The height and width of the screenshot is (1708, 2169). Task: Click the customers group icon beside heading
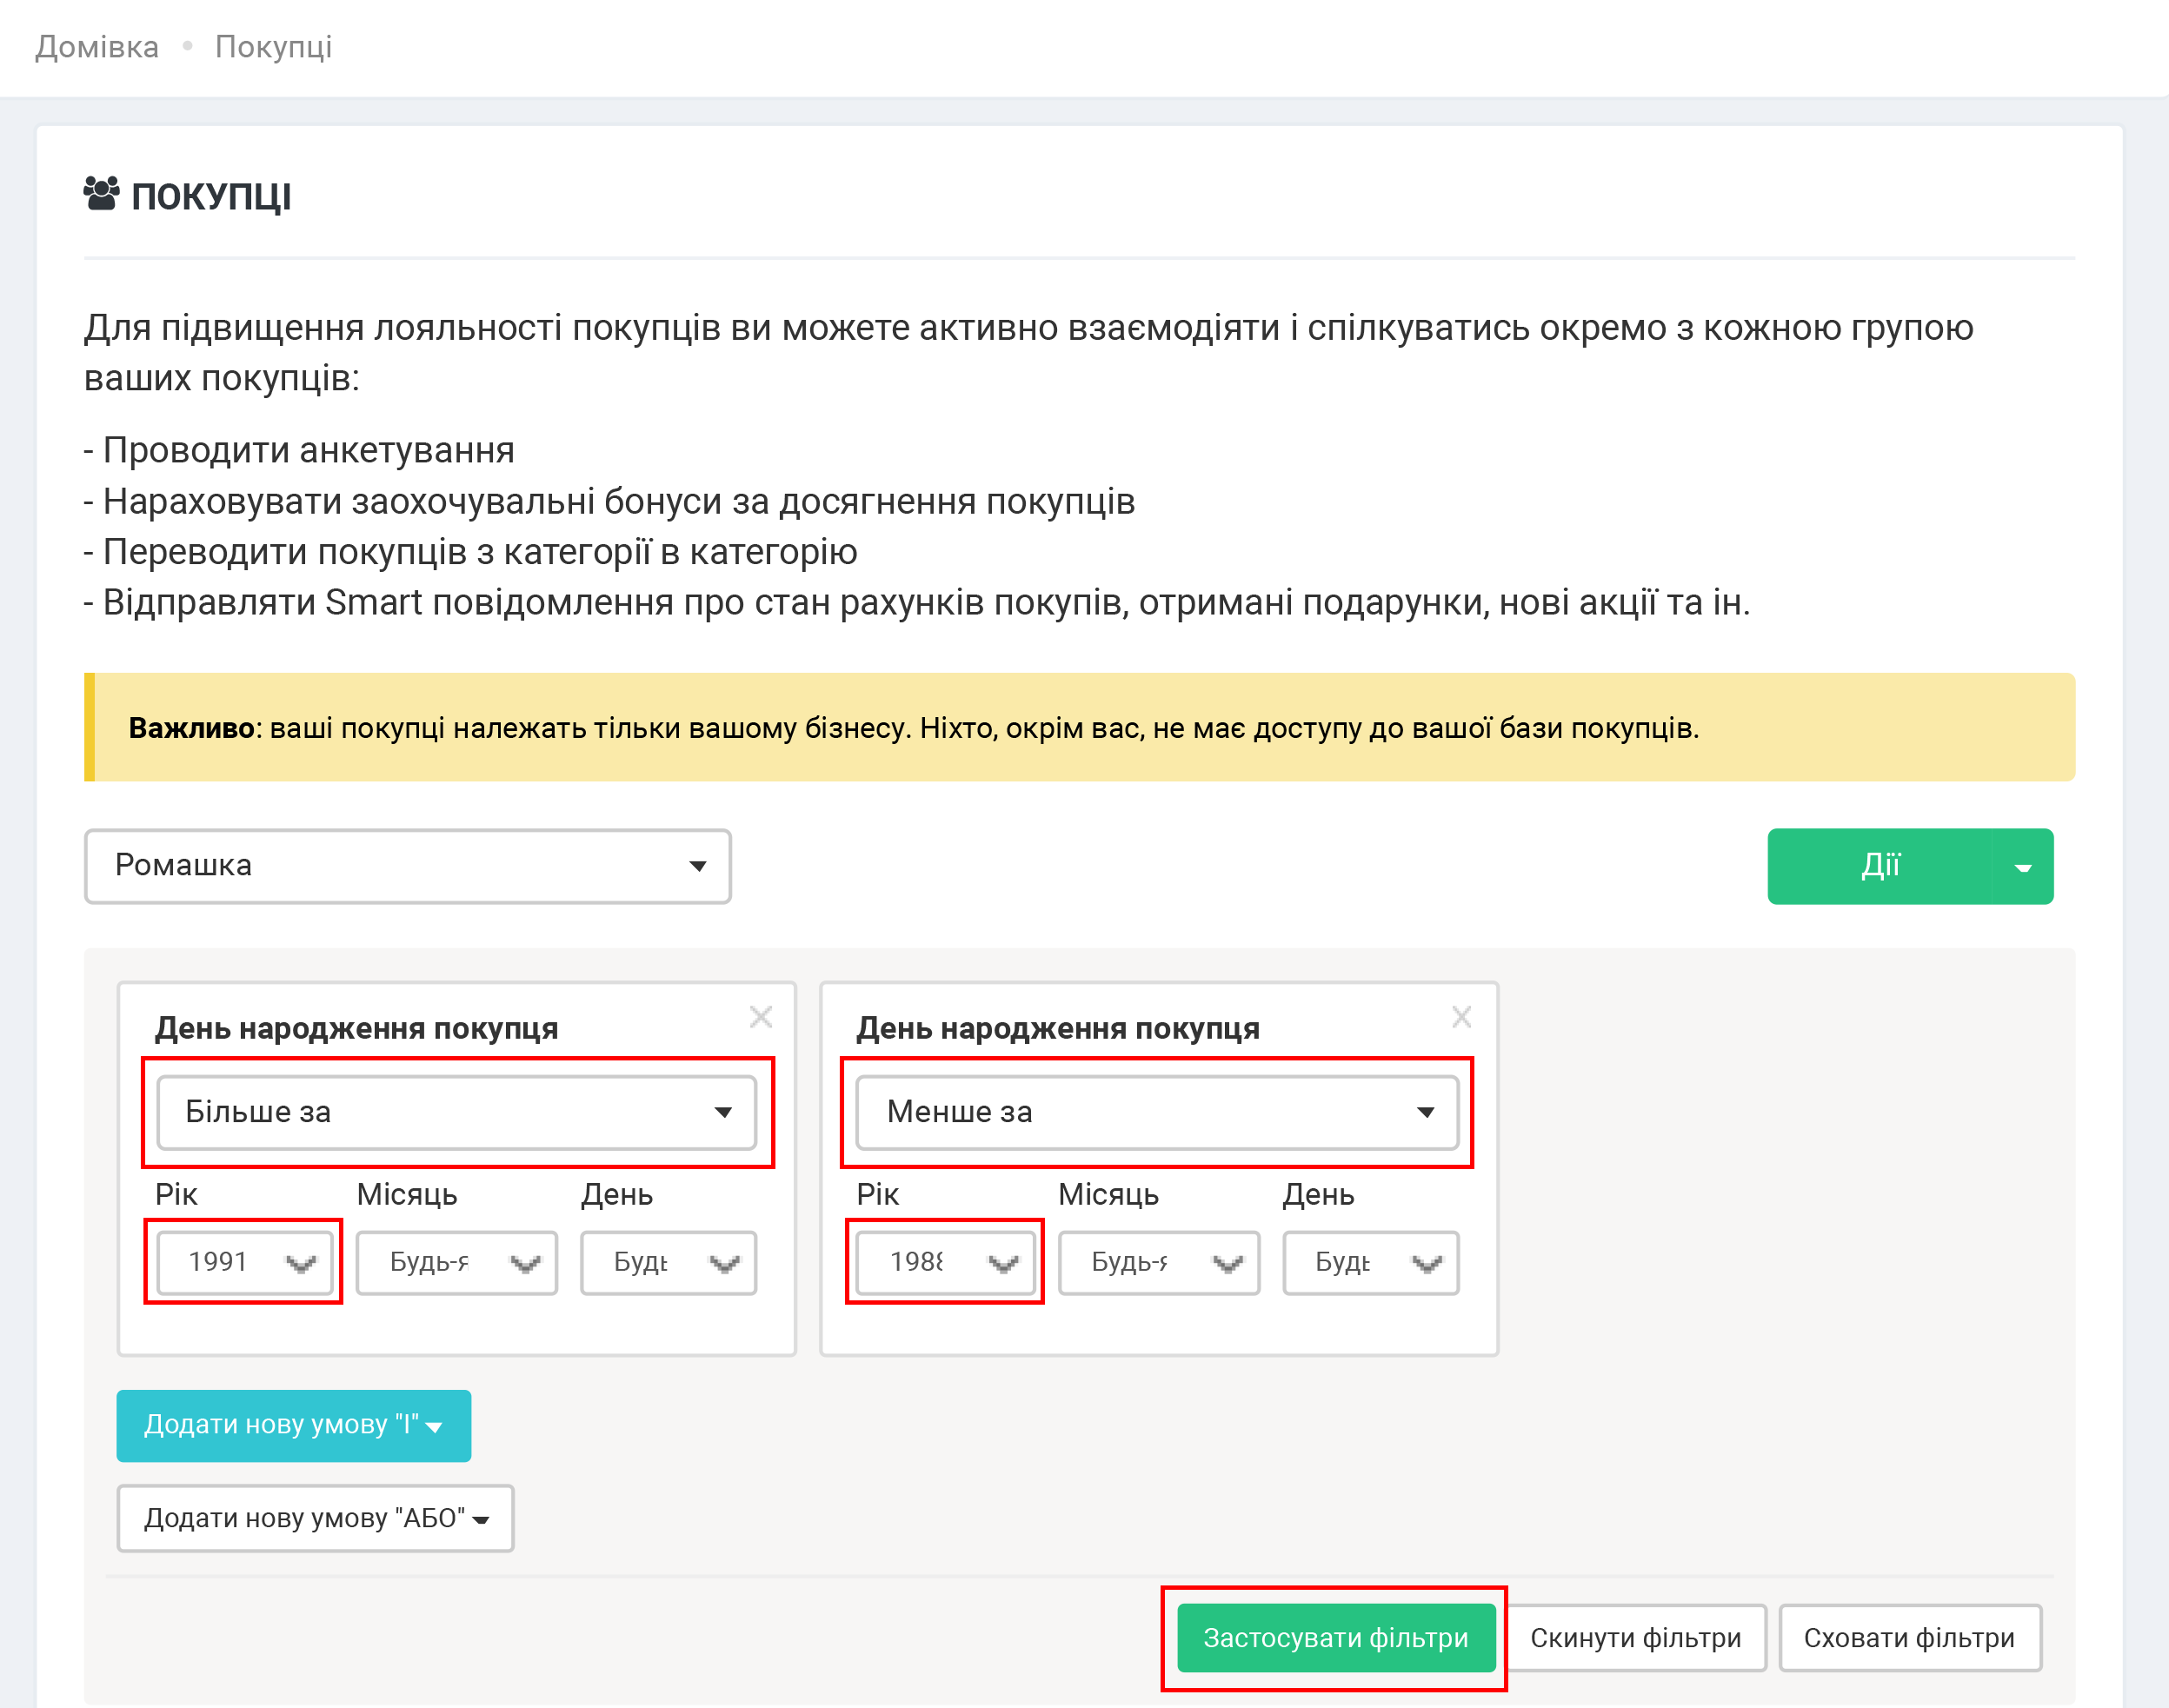101,194
